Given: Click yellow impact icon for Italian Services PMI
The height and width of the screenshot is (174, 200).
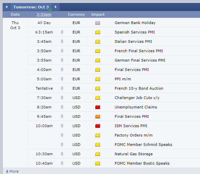Looking at the screenshot, I should pyautogui.click(x=98, y=41).
